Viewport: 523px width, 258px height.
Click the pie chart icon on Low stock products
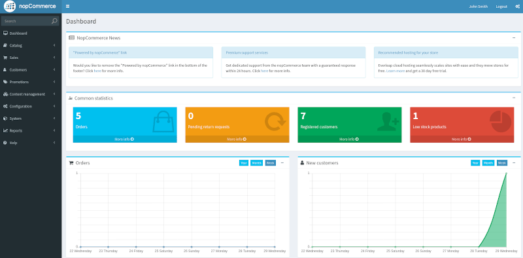[501, 122]
